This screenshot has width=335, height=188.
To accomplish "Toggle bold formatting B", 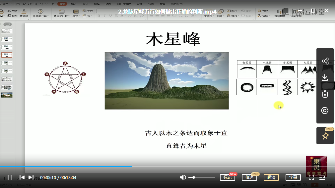I will pos(99,16).
